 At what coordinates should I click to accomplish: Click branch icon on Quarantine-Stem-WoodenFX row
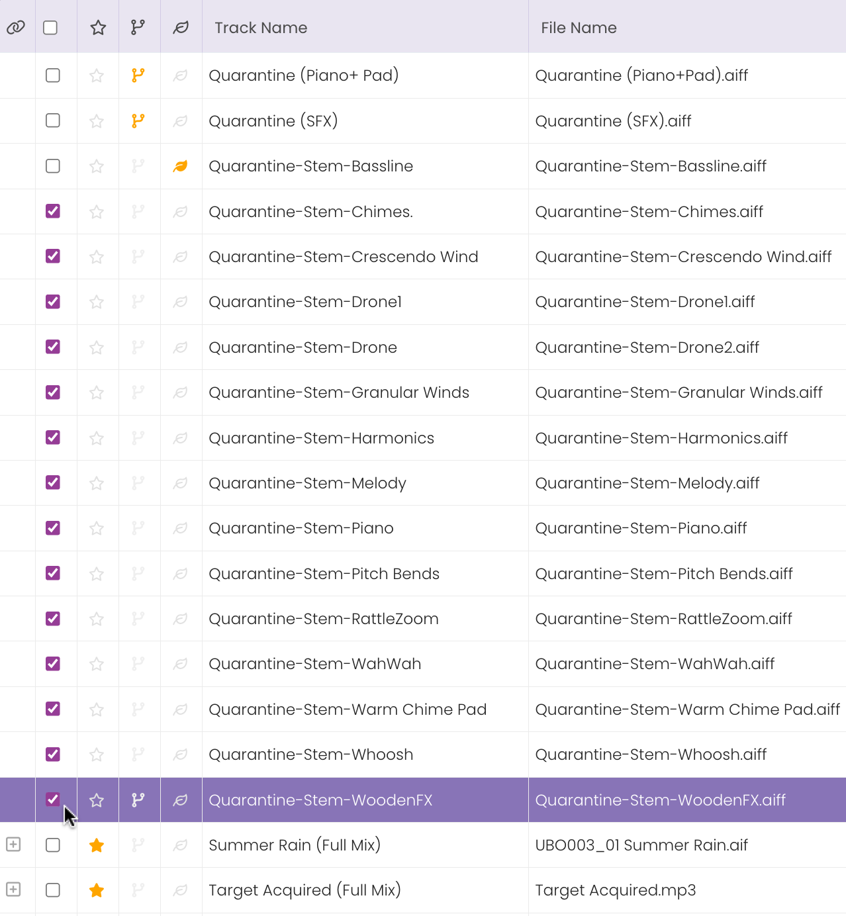pyautogui.click(x=138, y=800)
